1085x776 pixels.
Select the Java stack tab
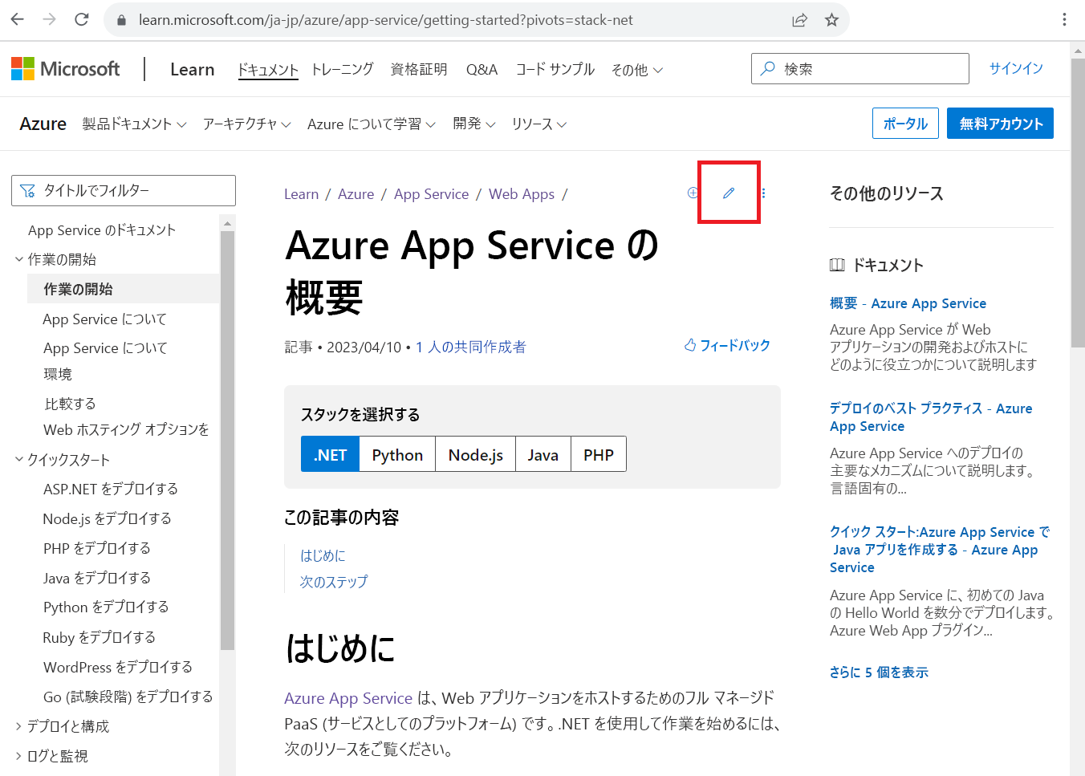pyautogui.click(x=543, y=454)
